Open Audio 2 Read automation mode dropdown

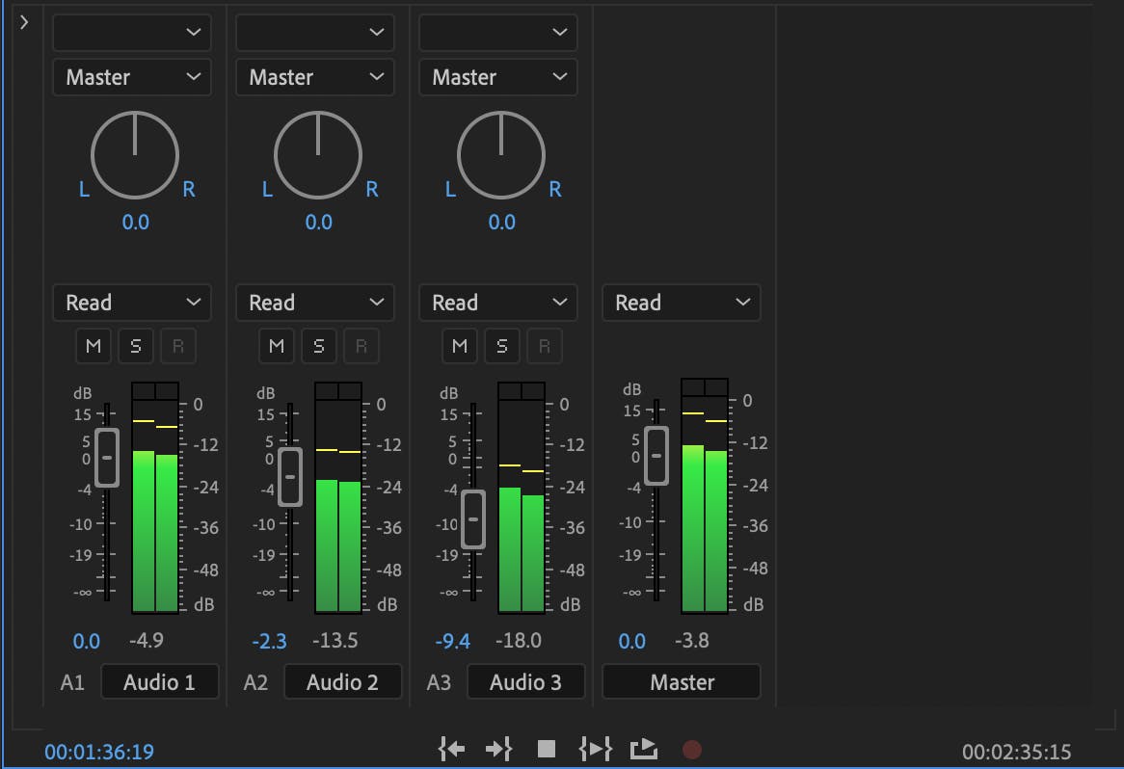pos(314,303)
